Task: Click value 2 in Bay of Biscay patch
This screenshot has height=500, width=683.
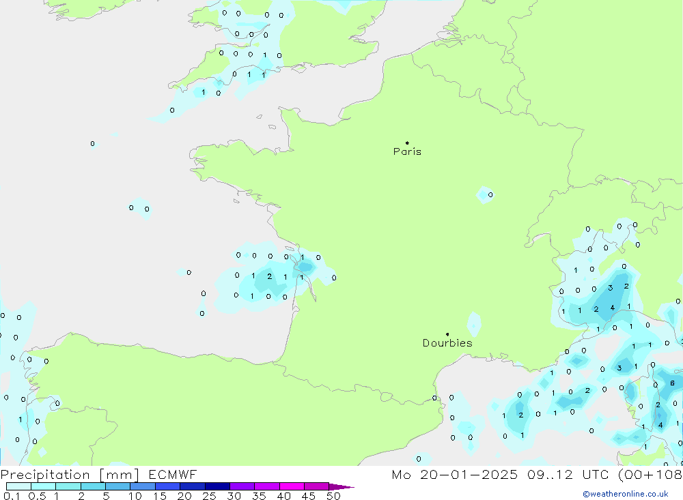Action: point(269,276)
